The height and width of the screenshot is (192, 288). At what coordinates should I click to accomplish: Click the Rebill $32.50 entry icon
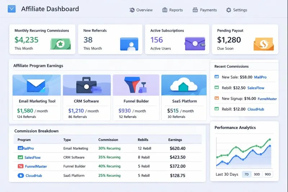pyautogui.click(x=217, y=88)
